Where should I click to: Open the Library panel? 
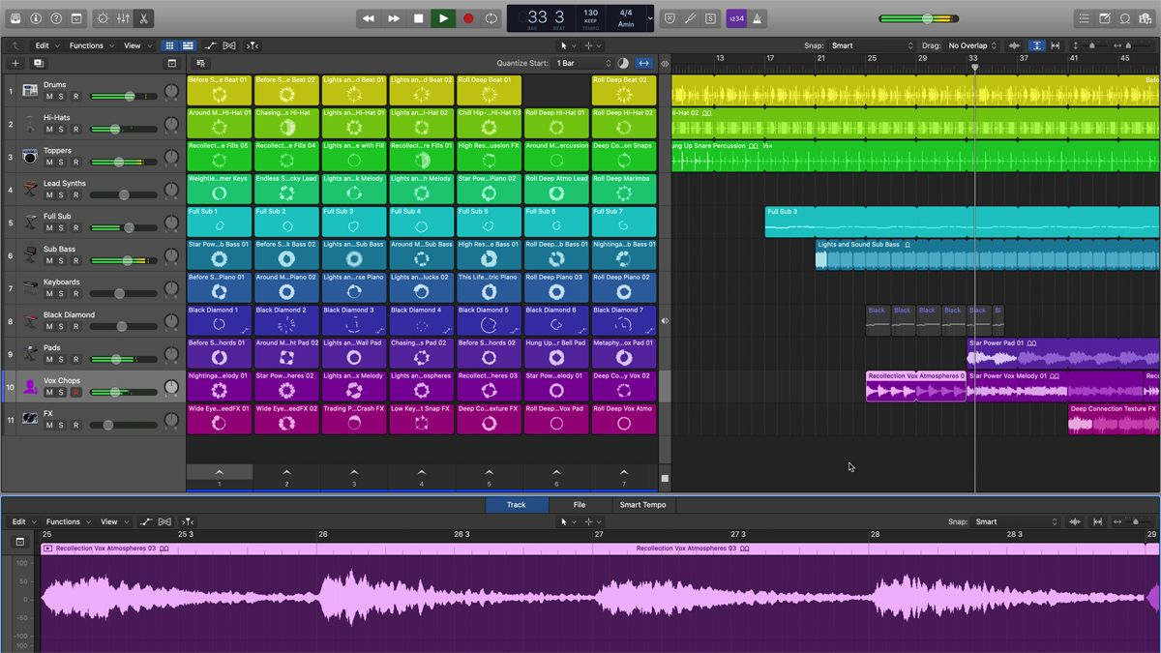pos(16,18)
